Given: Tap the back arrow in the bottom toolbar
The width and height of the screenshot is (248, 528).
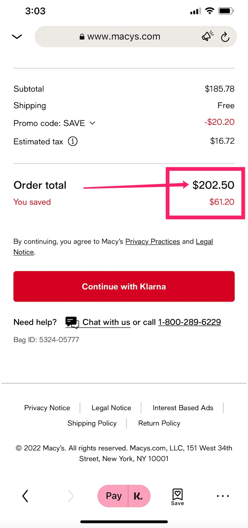Looking at the screenshot, I should (25, 496).
